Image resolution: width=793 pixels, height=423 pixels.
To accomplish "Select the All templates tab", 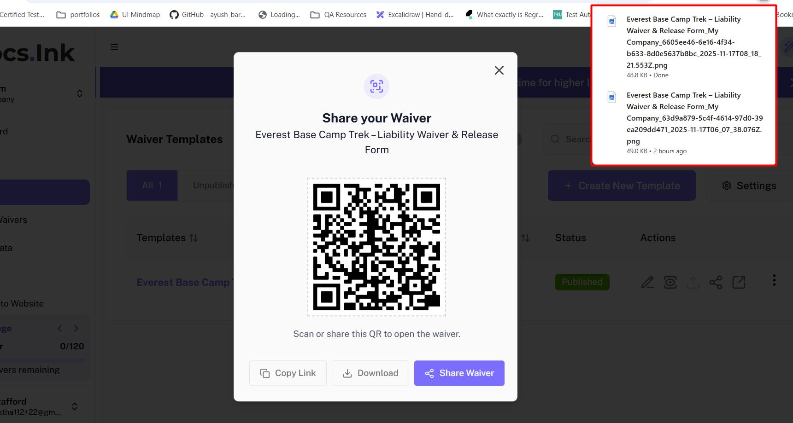I will [x=152, y=185].
